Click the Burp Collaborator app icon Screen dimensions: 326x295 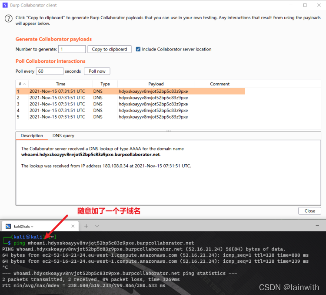pyautogui.click(x=5, y=5)
